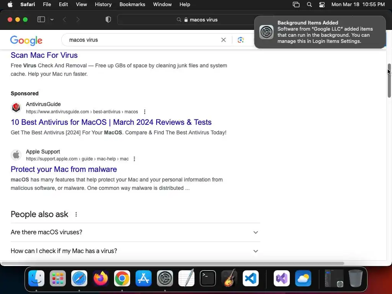Open TextEdit from the Dock
Screen dimensions: 392x294
pyautogui.click(x=186, y=278)
